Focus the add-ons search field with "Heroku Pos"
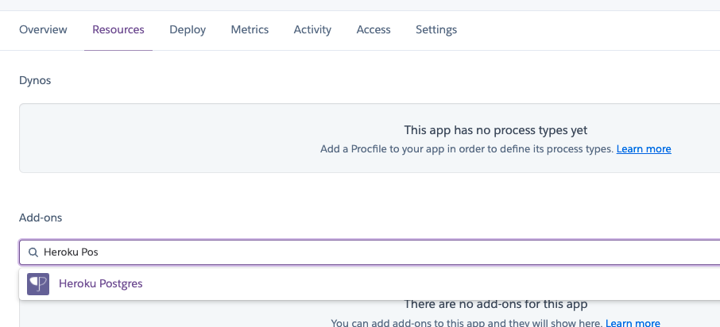This screenshot has height=327, width=720. [x=318, y=252]
